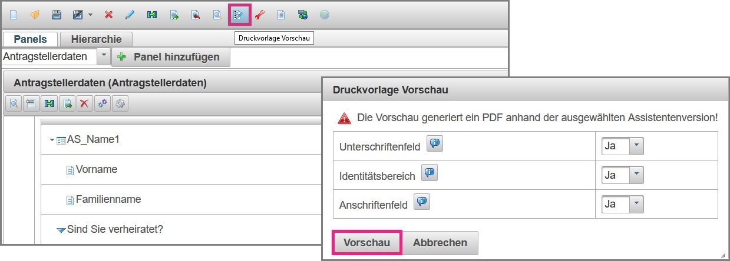Click the floppy disk save icon
Image resolution: width=730 pixels, height=261 pixels.
[x=56, y=15]
